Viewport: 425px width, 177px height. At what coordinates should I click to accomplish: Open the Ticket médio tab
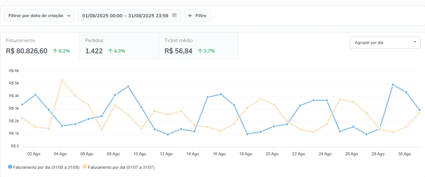198,46
